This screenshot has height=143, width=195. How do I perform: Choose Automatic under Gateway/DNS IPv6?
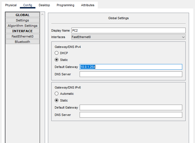pos(56,94)
